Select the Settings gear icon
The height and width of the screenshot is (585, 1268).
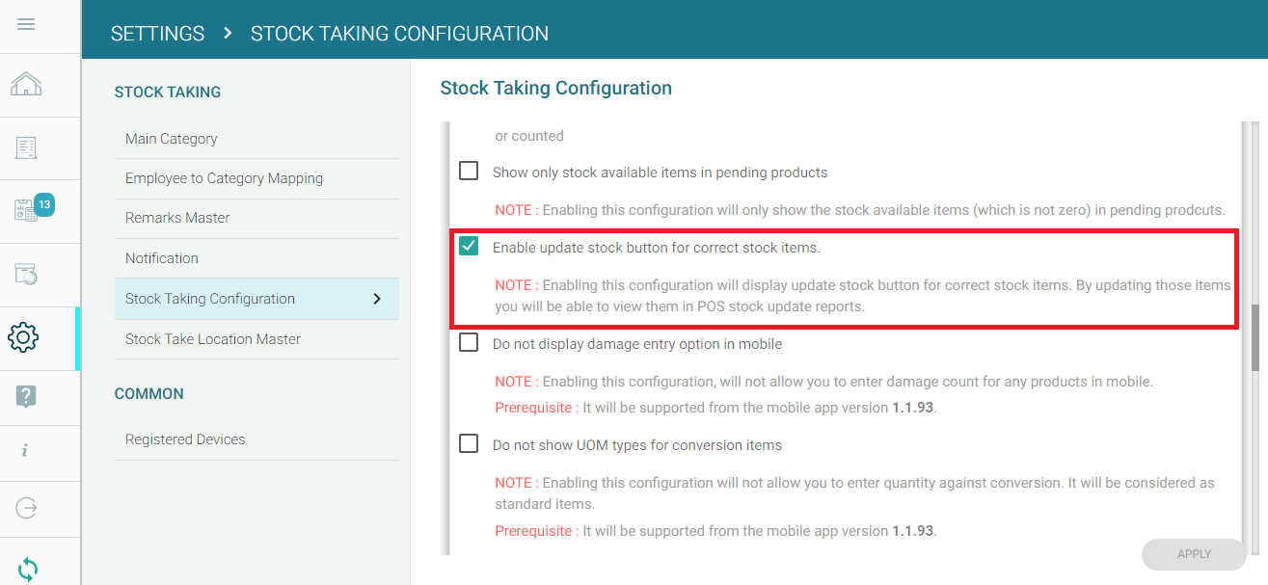23,337
